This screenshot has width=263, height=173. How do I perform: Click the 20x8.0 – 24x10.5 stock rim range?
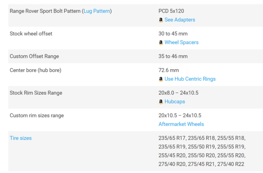point(178,93)
